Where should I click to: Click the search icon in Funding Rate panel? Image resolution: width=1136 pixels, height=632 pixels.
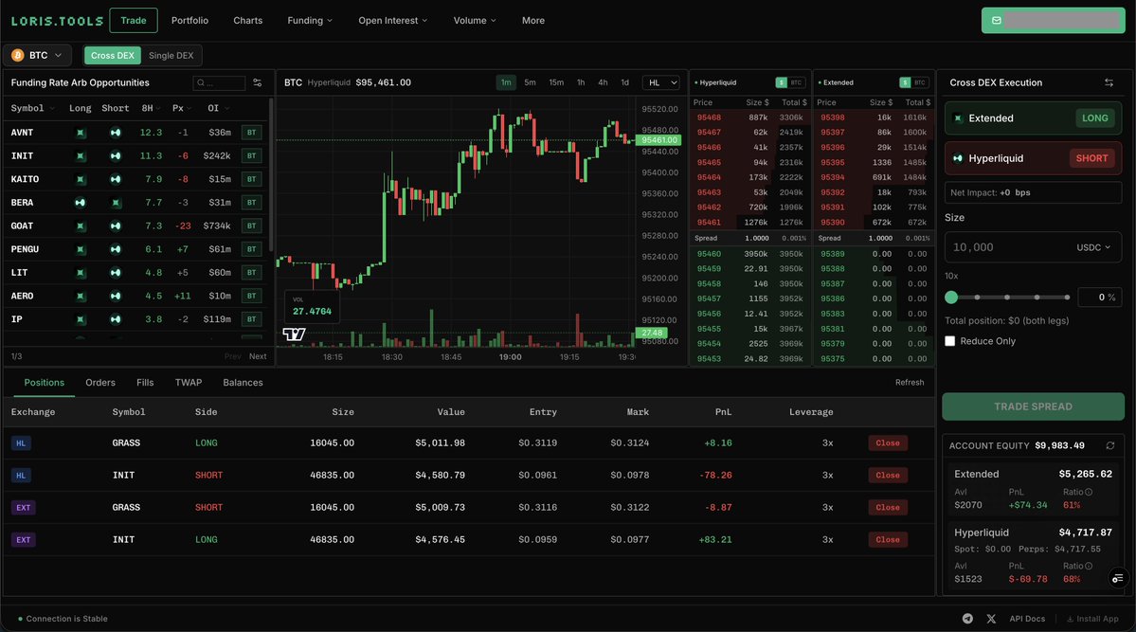click(201, 81)
